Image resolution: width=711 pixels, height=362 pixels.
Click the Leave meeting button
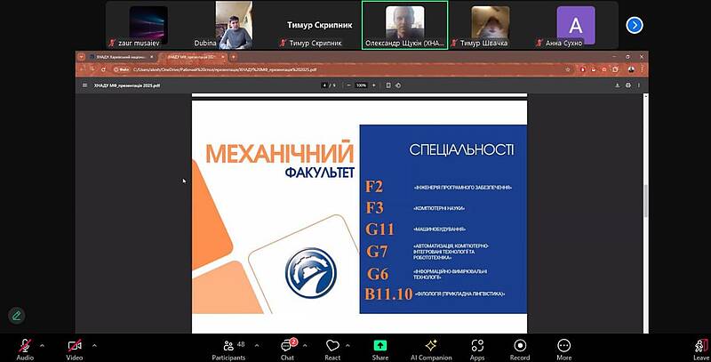pos(701,350)
